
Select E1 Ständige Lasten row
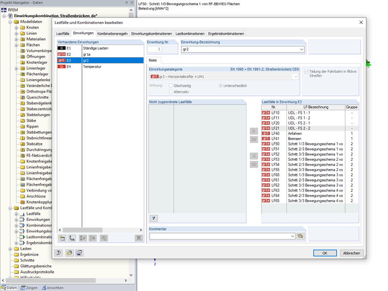pyautogui.click(x=100, y=48)
